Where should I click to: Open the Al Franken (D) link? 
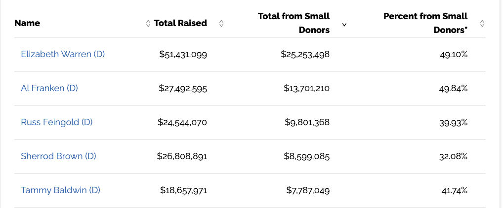click(49, 88)
